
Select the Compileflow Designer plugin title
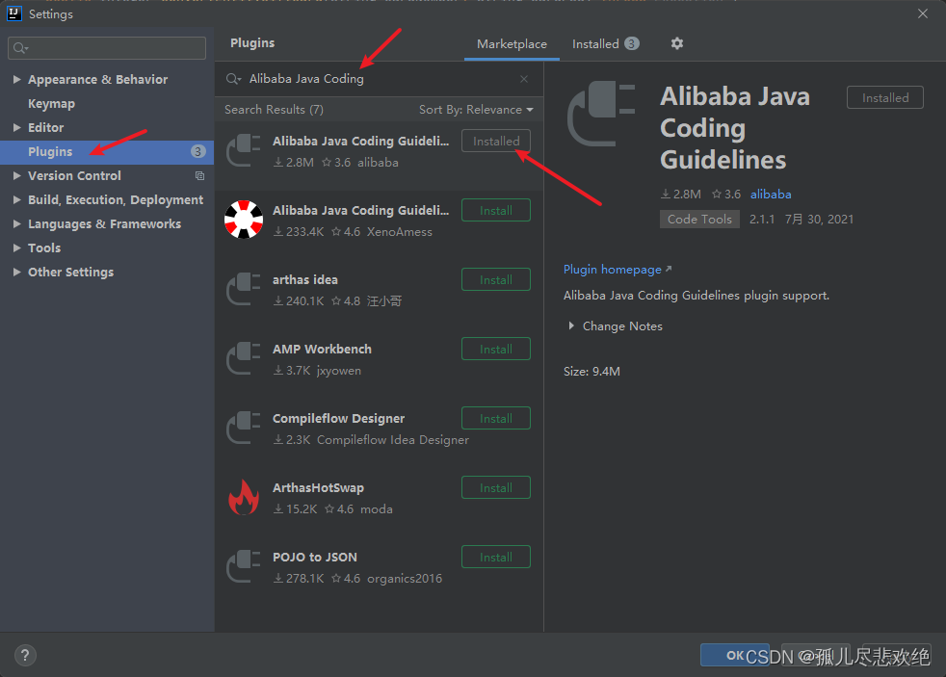point(338,418)
